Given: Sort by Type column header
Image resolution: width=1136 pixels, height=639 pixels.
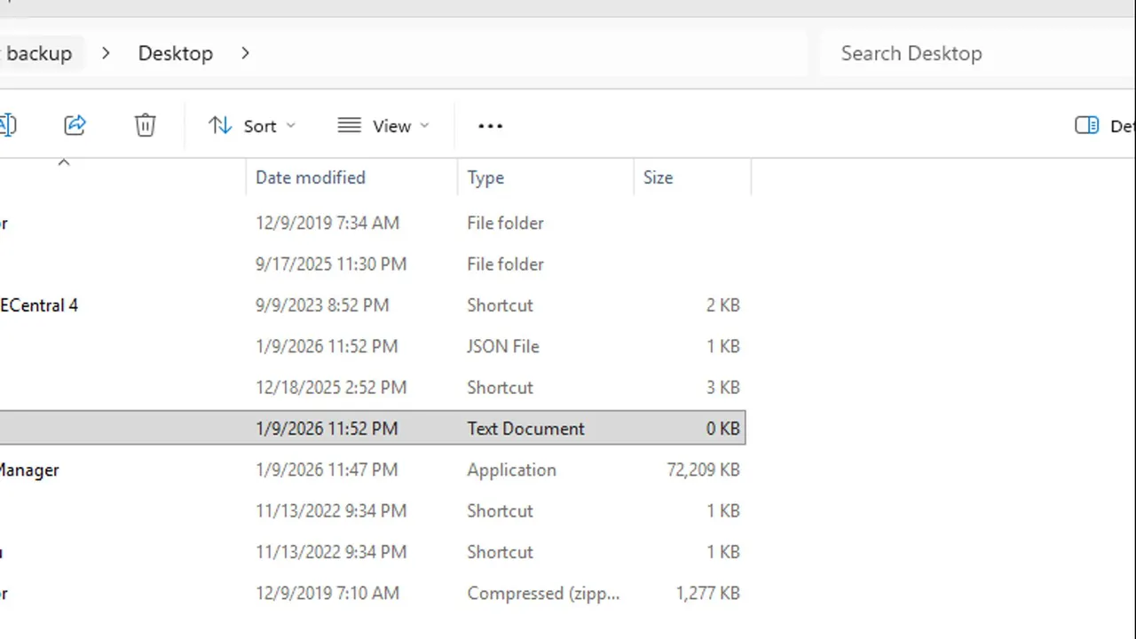Looking at the screenshot, I should pos(485,177).
